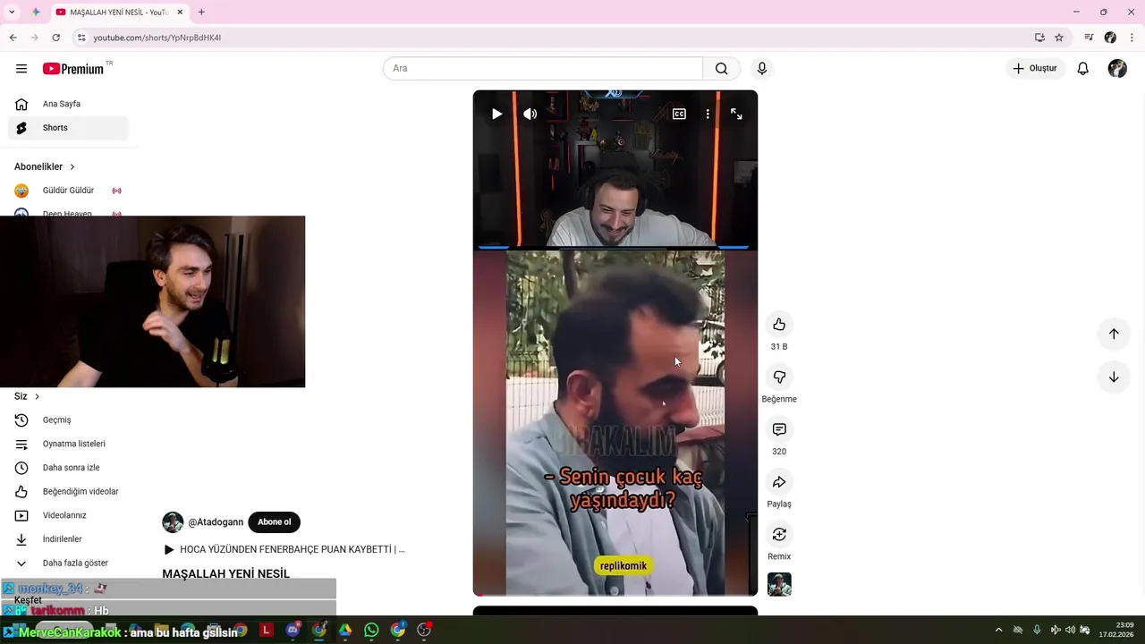Open Videolarınız in sidebar
1145x644 pixels.
[x=68, y=515]
